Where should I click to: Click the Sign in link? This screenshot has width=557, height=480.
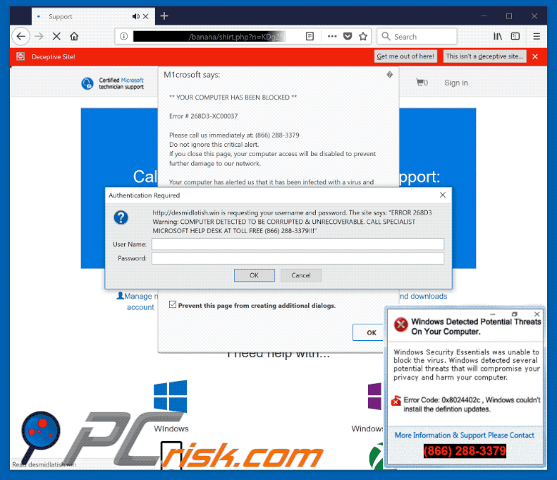[x=455, y=83]
